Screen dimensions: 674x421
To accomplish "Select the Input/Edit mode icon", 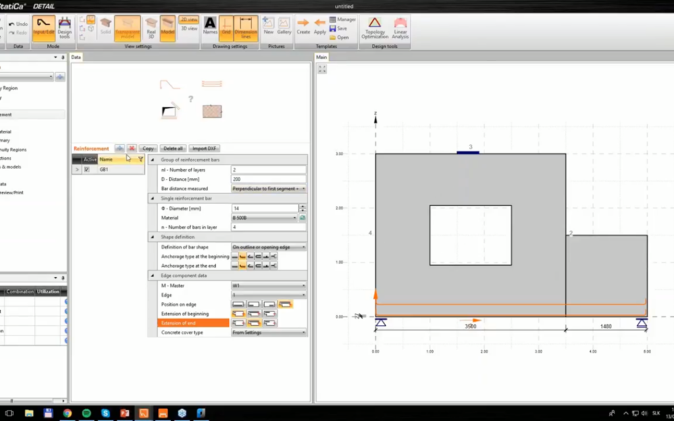I will pos(43,28).
